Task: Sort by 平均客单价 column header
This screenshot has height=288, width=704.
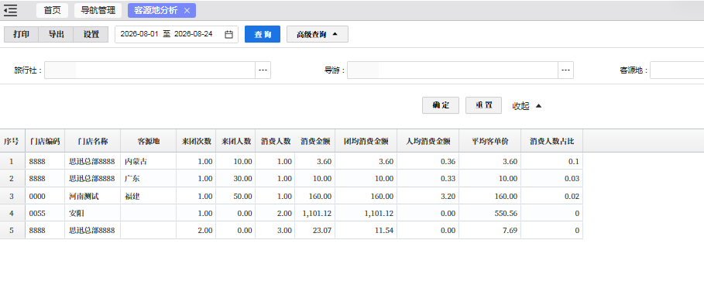Action: pos(489,141)
